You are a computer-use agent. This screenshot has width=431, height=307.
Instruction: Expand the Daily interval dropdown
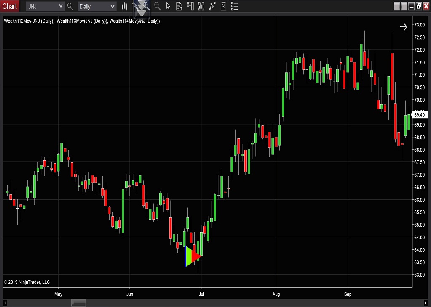point(112,6)
